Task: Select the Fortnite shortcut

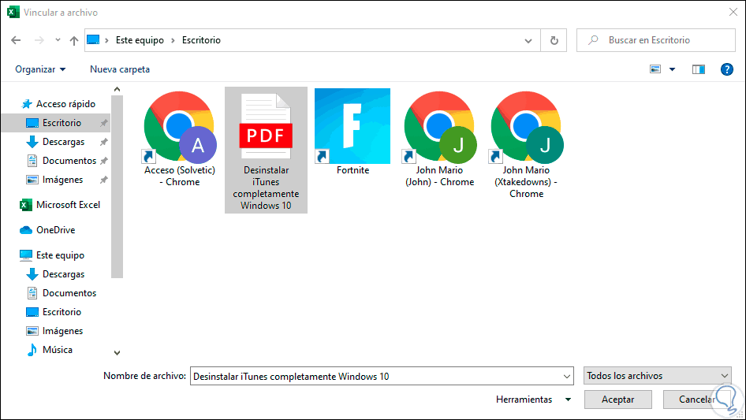Action: pos(352,132)
